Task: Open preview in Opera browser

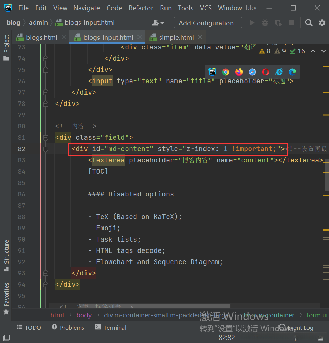Action: click(x=266, y=72)
